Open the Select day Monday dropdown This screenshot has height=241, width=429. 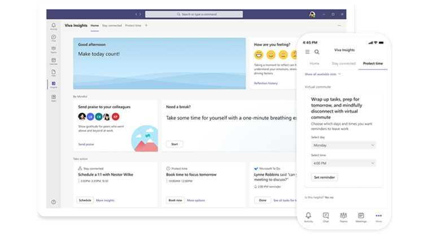tap(343, 145)
